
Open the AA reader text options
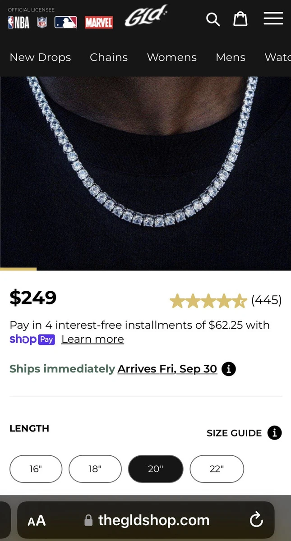[x=37, y=521]
